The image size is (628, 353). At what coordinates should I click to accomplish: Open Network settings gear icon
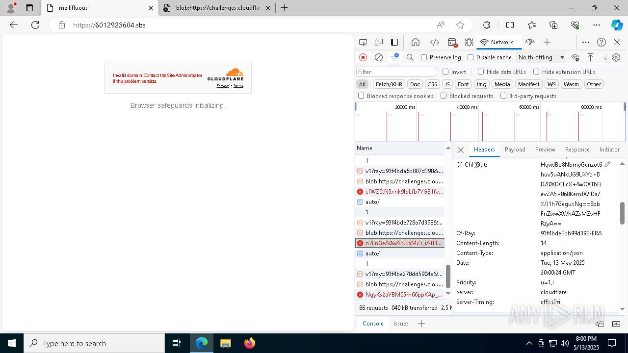[x=616, y=57]
